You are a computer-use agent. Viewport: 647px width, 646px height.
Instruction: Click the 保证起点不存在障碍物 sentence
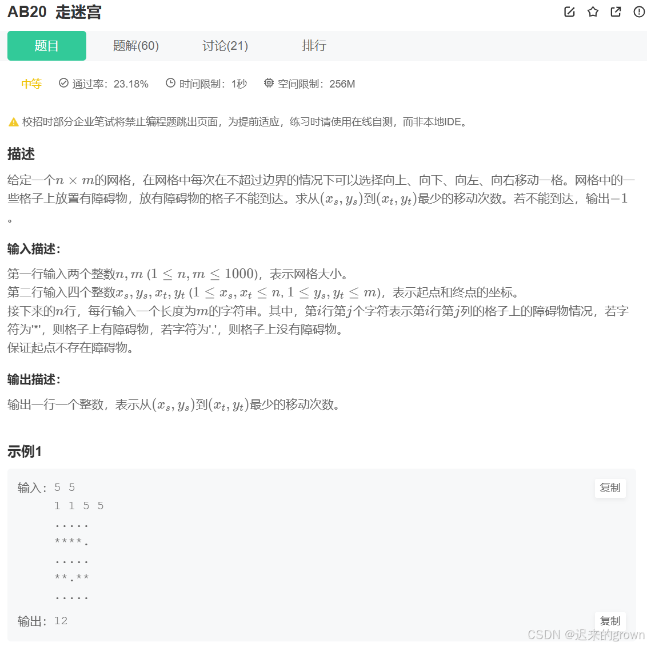pyautogui.click(x=70, y=348)
